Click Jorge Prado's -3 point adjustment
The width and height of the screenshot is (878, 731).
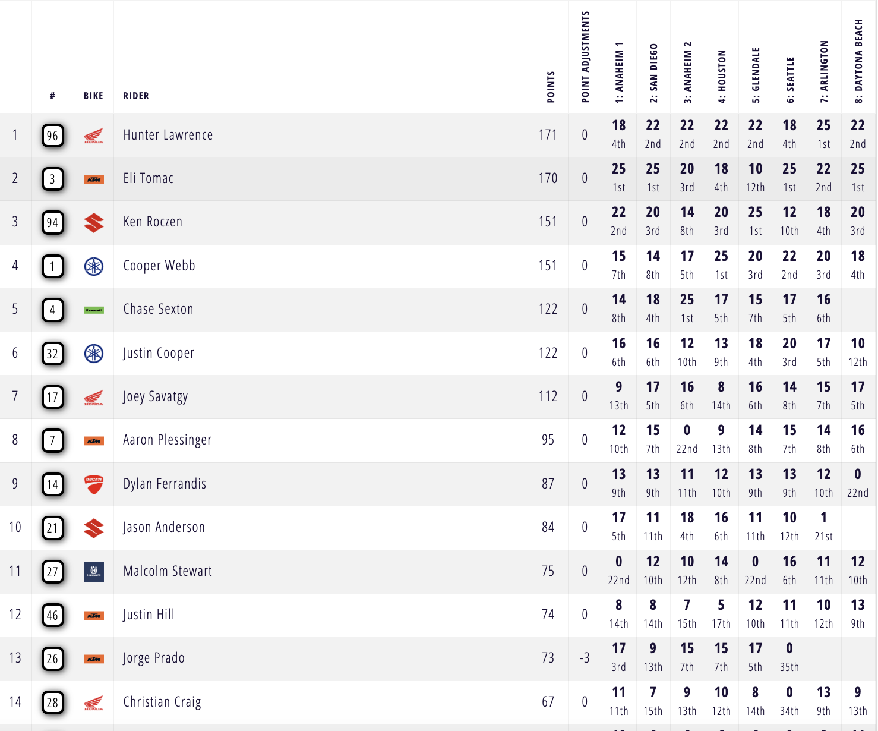(x=585, y=658)
